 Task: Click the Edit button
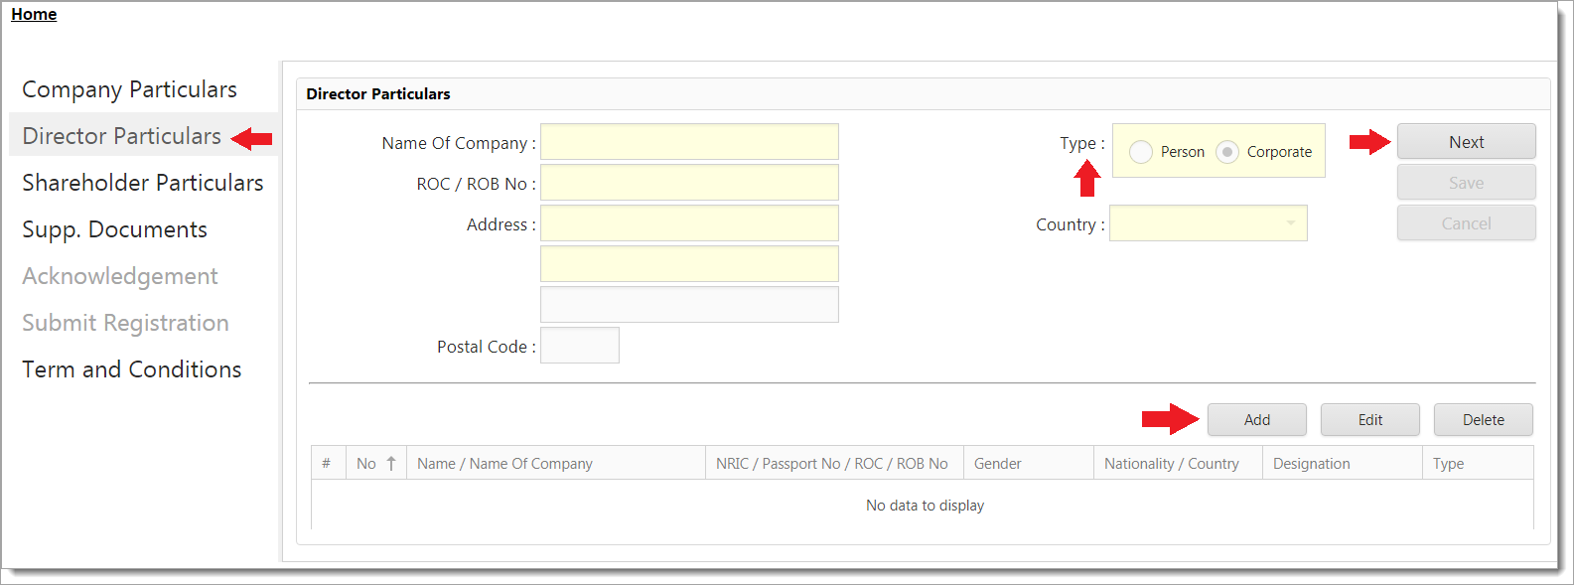pyautogui.click(x=1369, y=420)
